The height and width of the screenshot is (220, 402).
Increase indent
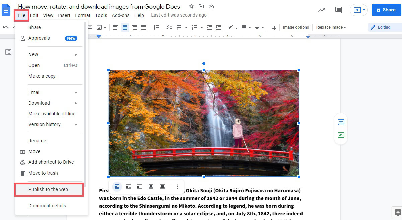pyautogui.click(x=219, y=27)
